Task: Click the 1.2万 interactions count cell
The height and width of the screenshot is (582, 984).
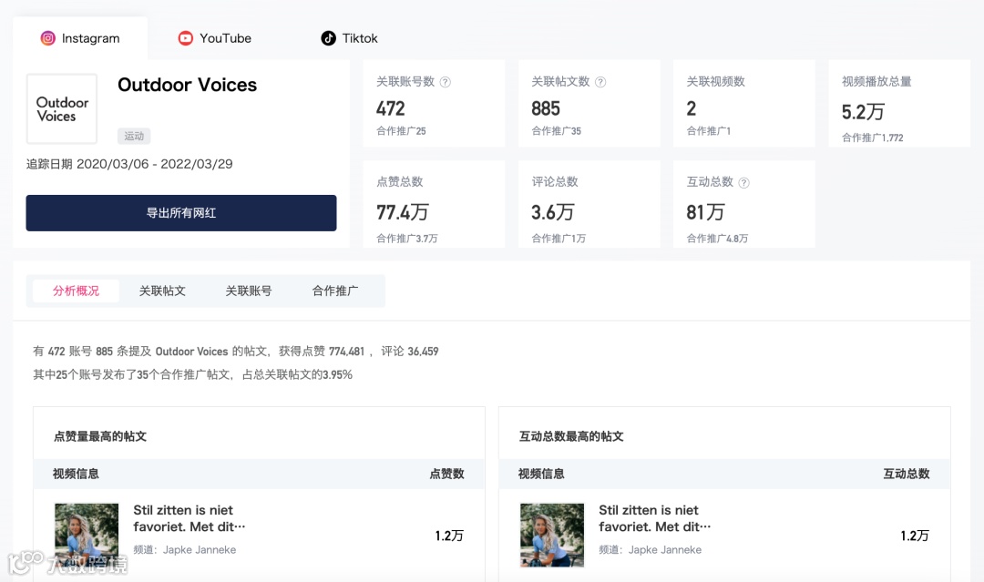Action: 915,536
